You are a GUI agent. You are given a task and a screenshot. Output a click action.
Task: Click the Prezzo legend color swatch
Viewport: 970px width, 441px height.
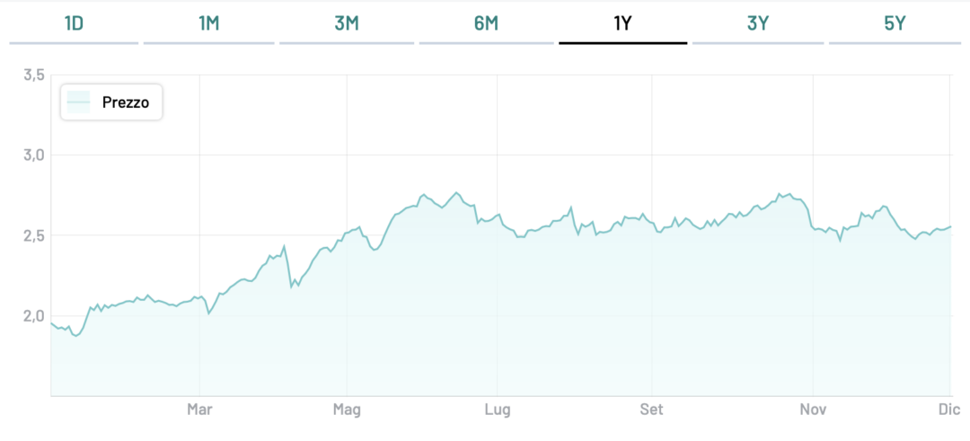tap(79, 103)
